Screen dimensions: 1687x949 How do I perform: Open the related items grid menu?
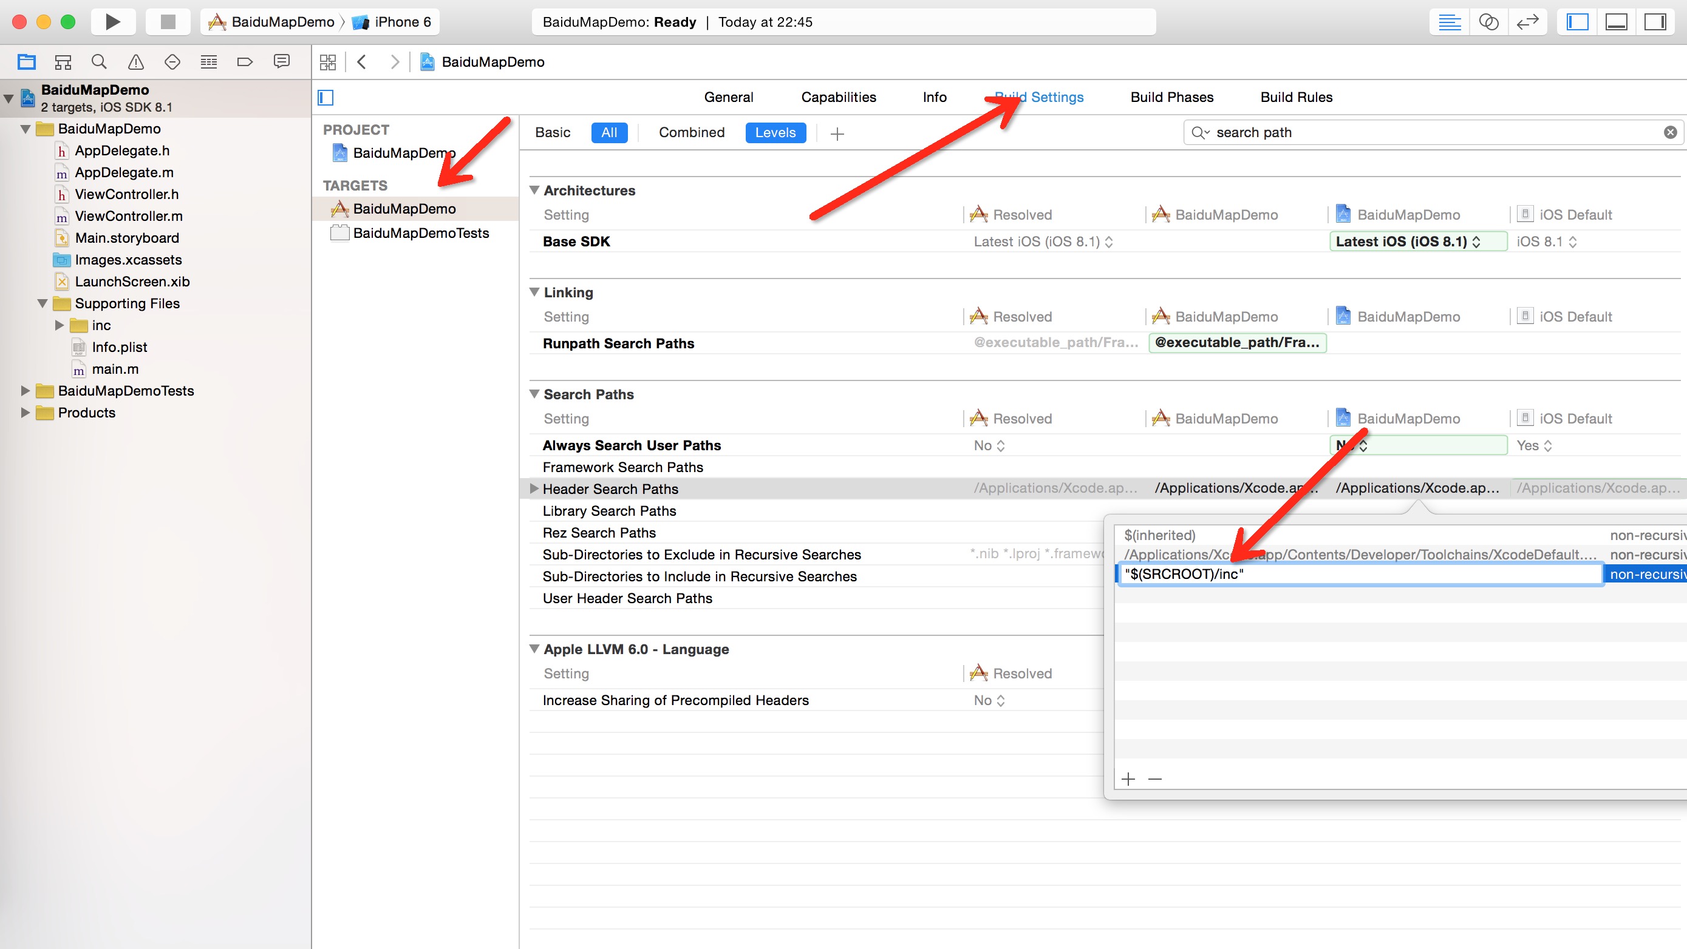[327, 62]
